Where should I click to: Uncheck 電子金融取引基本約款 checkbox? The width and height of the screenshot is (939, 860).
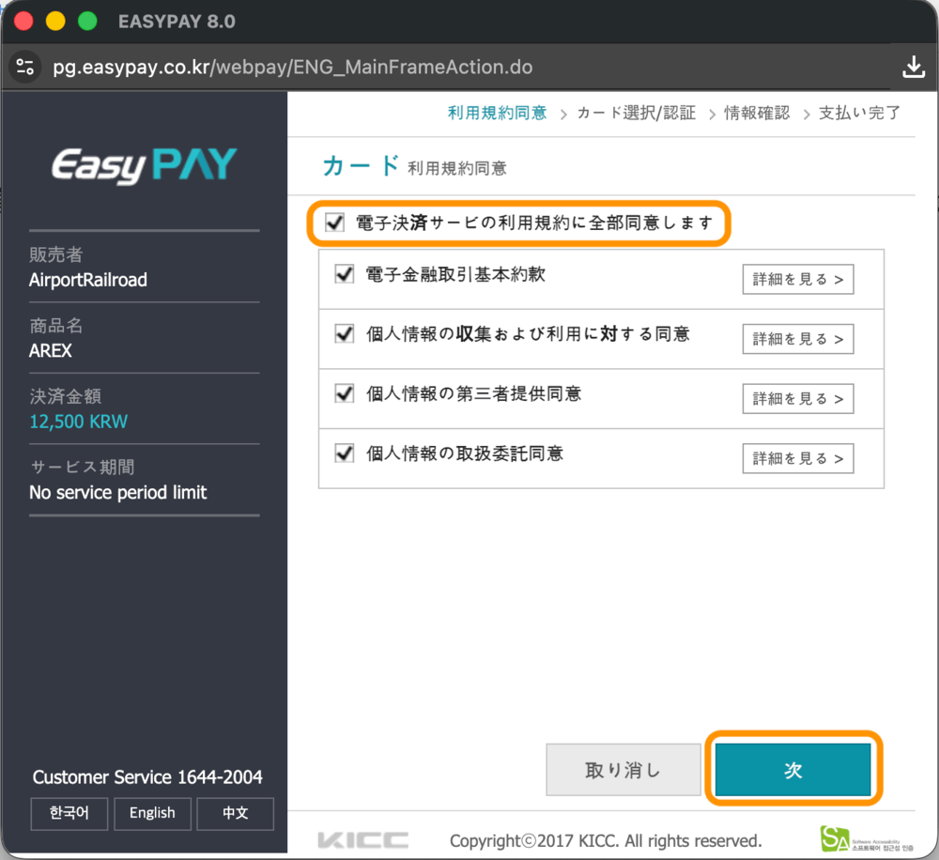[345, 274]
